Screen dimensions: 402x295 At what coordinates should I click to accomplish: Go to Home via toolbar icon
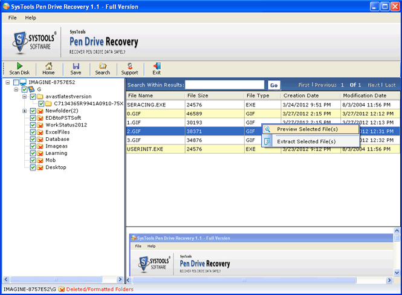coord(48,66)
